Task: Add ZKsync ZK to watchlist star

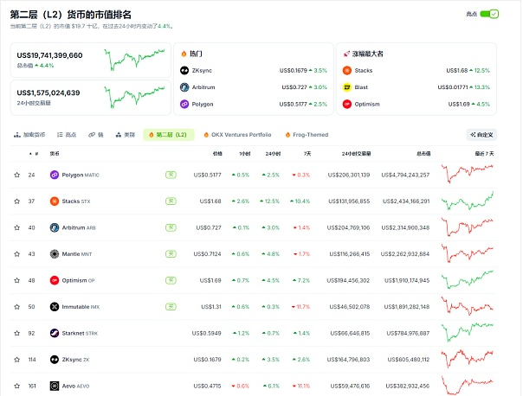Action: pos(17,360)
